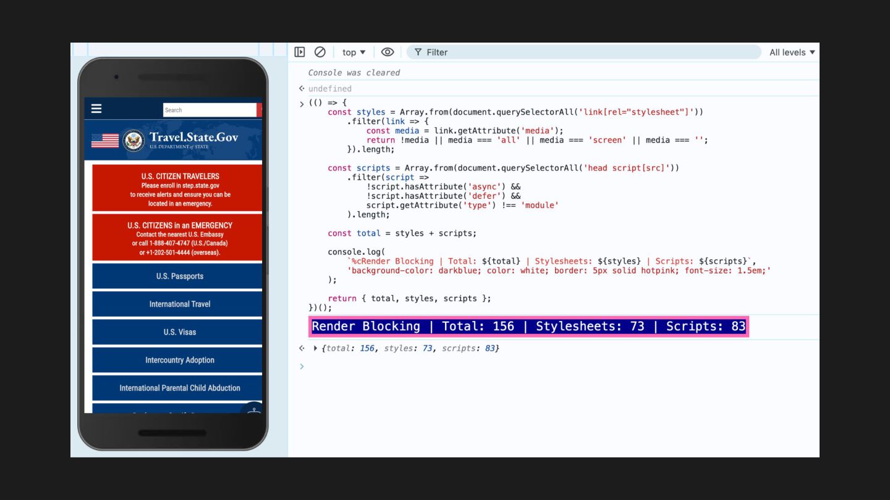Click the U.S. CITIZEN TRAVELERS red banner
This screenshot has width=890, height=500.
177,188
